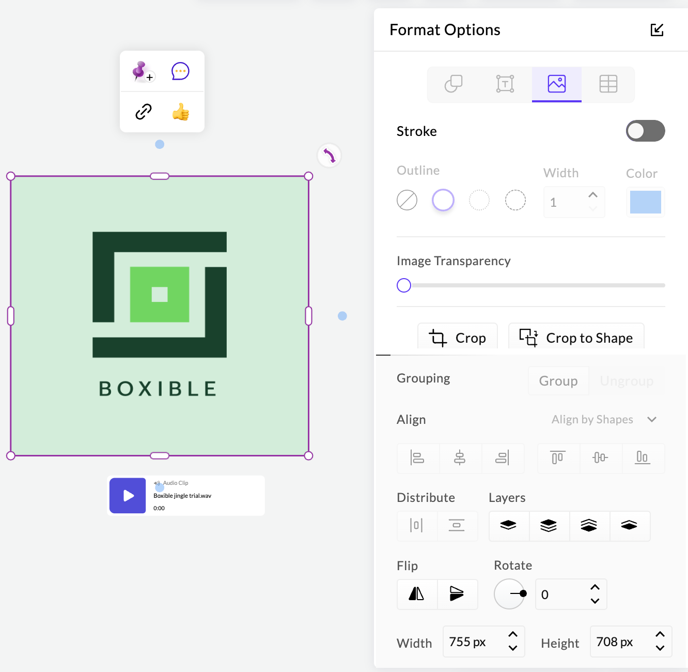Select the no outline option
This screenshot has width=688, height=672.
tap(407, 200)
